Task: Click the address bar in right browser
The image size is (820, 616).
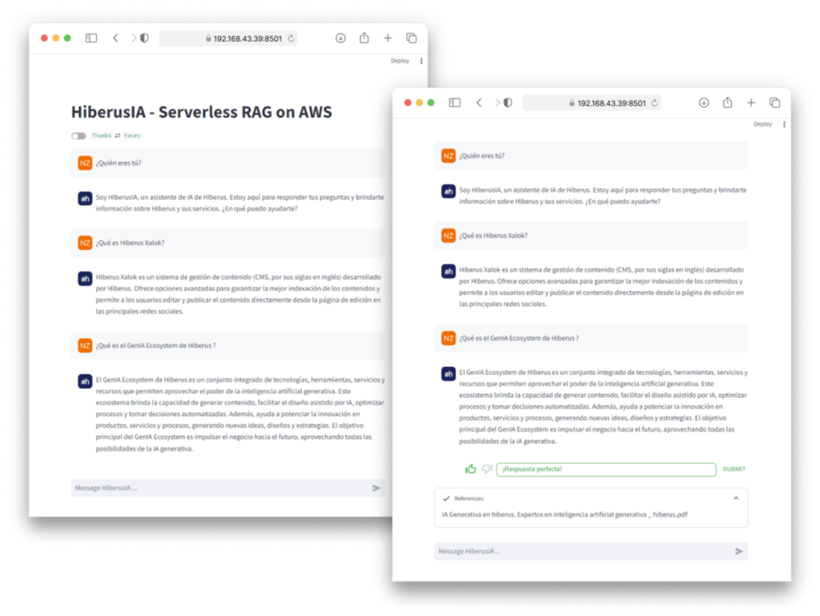Action: (592, 103)
